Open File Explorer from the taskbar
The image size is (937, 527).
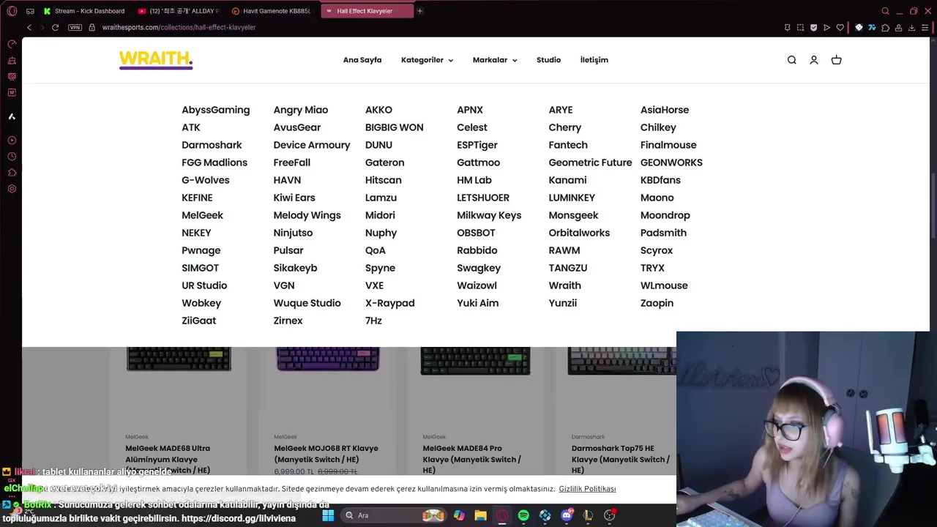coord(480,515)
